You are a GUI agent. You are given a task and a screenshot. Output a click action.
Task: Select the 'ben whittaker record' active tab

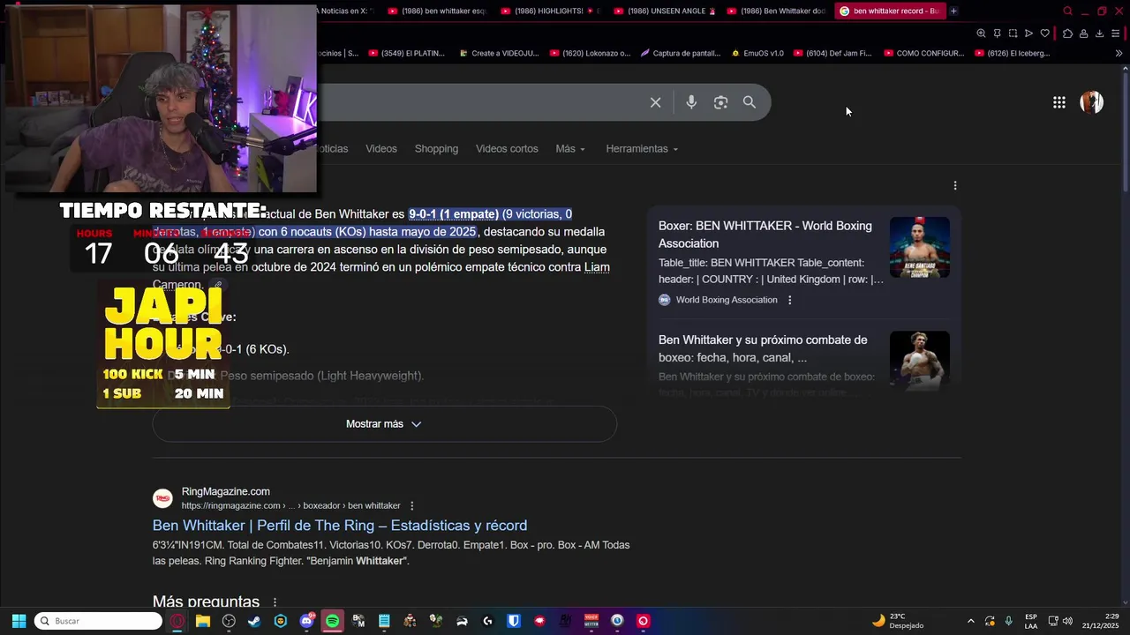tap(889, 11)
